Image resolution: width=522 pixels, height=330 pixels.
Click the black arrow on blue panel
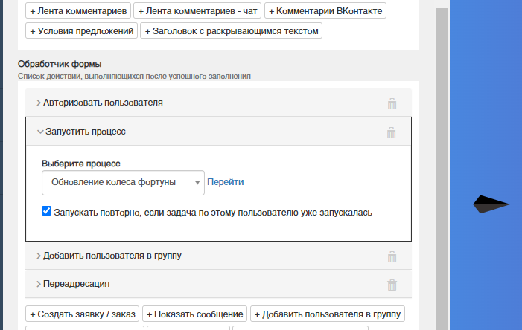point(491,204)
